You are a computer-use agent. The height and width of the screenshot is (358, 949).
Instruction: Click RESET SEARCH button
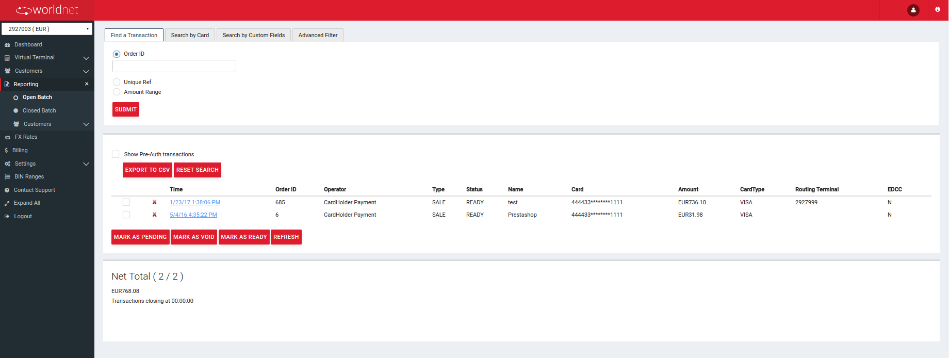pos(198,170)
